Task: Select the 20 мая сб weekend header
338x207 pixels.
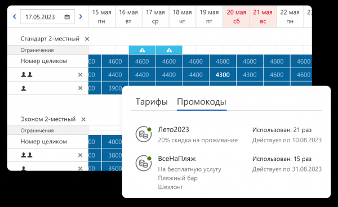Action: pyautogui.click(x=236, y=16)
